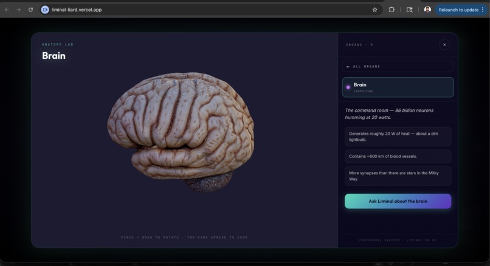Go back to All Organs
Image resolution: width=490 pixels, height=266 pixels.
click(x=398, y=67)
